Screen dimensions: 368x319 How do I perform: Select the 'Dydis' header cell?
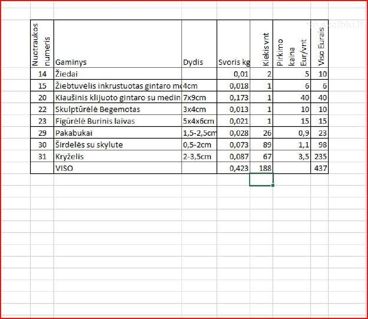coord(199,44)
